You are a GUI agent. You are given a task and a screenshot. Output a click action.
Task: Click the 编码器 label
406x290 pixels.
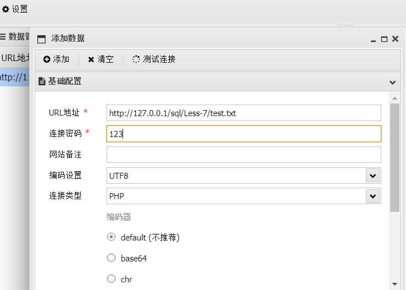pyautogui.click(x=119, y=217)
